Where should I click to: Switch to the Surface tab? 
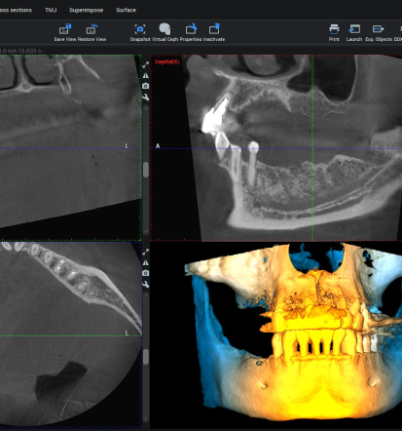126,10
